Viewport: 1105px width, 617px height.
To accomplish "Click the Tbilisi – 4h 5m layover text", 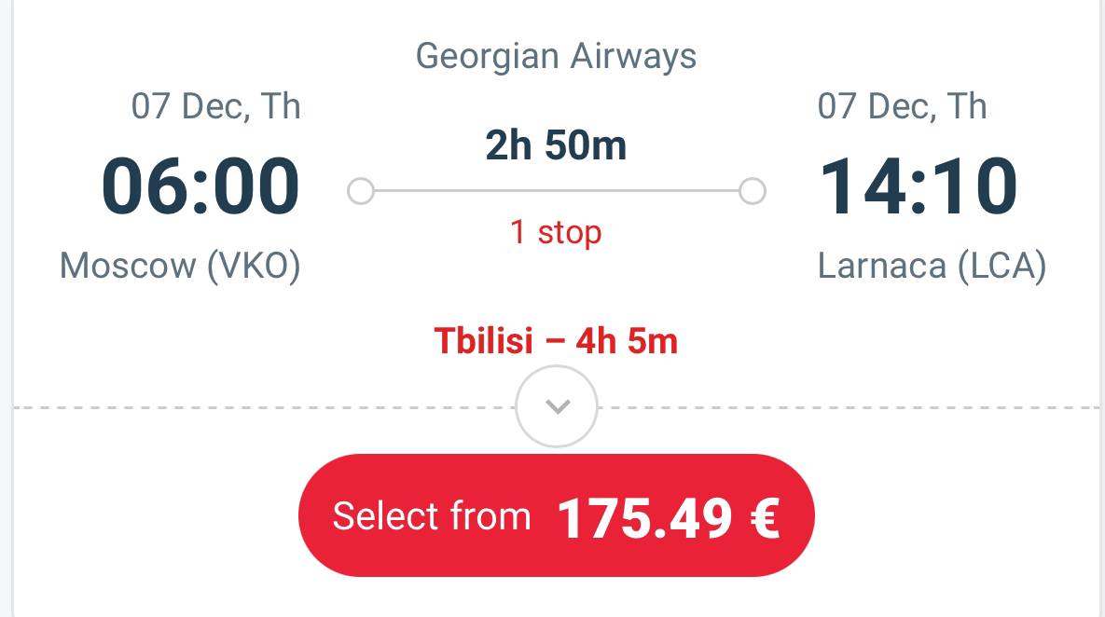I will (556, 342).
